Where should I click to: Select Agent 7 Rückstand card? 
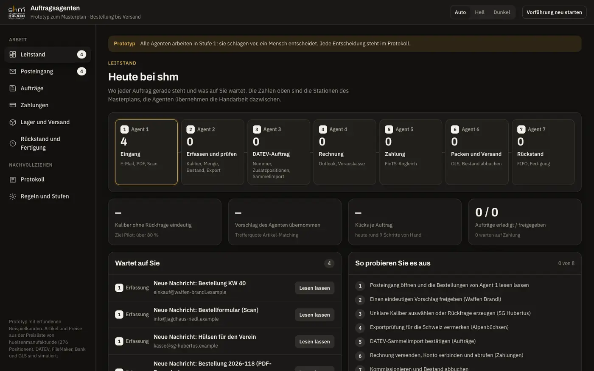click(x=543, y=152)
